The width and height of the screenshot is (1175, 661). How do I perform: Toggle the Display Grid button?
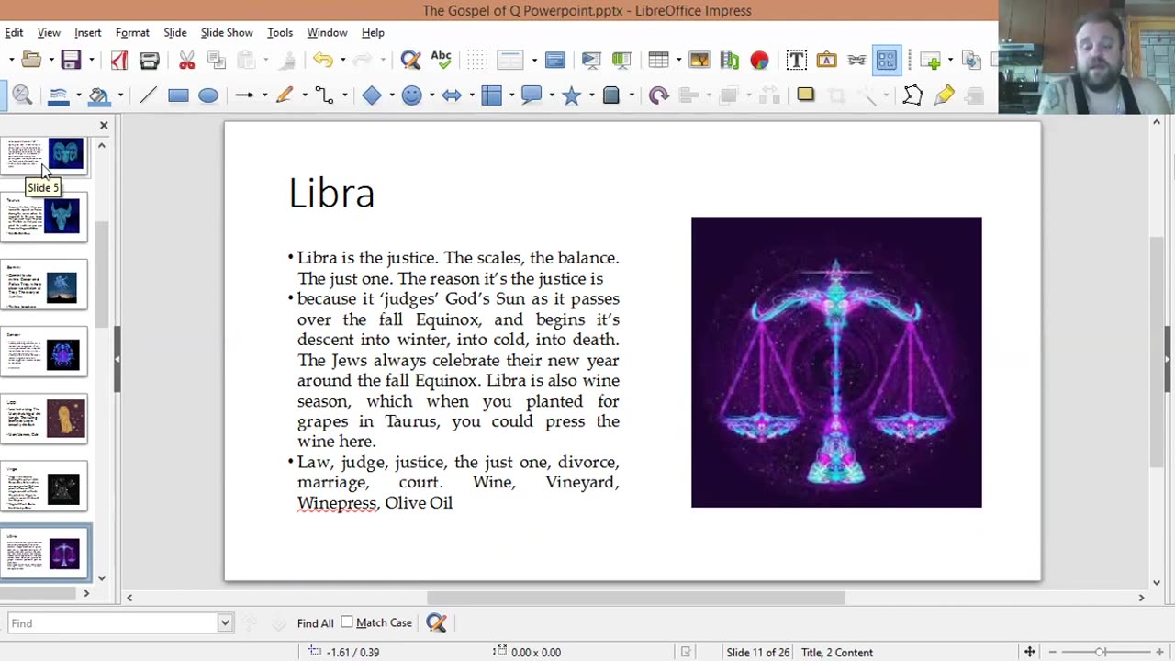[x=476, y=61]
